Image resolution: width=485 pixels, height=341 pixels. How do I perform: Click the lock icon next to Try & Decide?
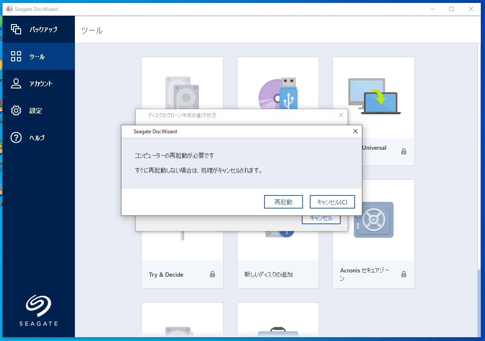[212, 274]
